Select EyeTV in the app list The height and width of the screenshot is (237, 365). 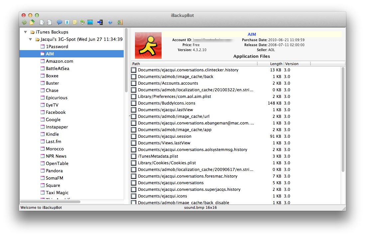tap(52, 105)
